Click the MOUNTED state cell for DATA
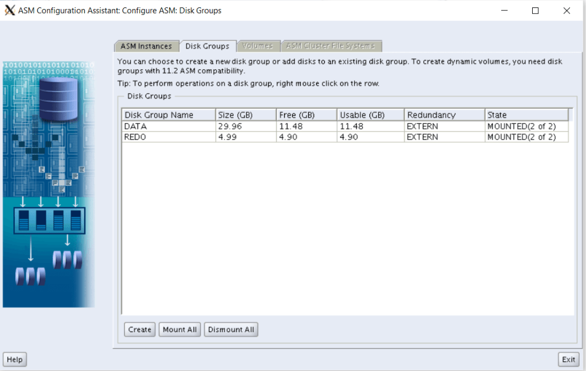The width and height of the screenshot is (586, 371). (521, 126)
